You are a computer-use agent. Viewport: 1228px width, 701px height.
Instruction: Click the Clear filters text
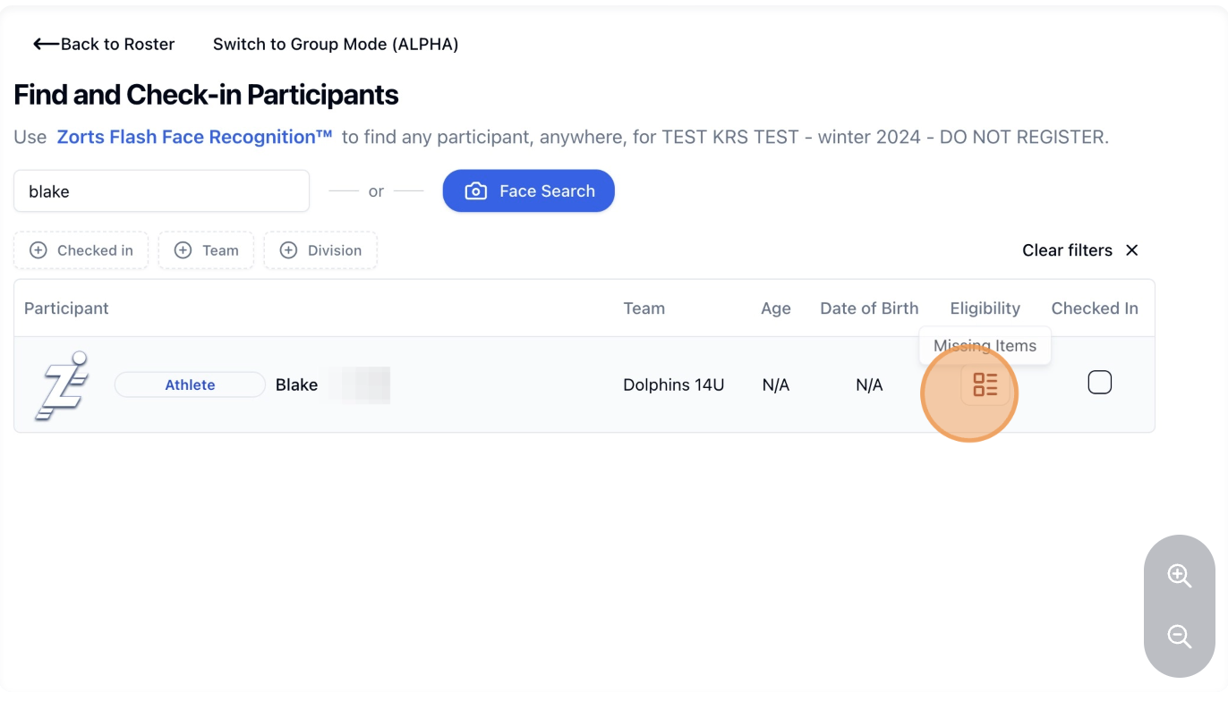point(1067,250)
